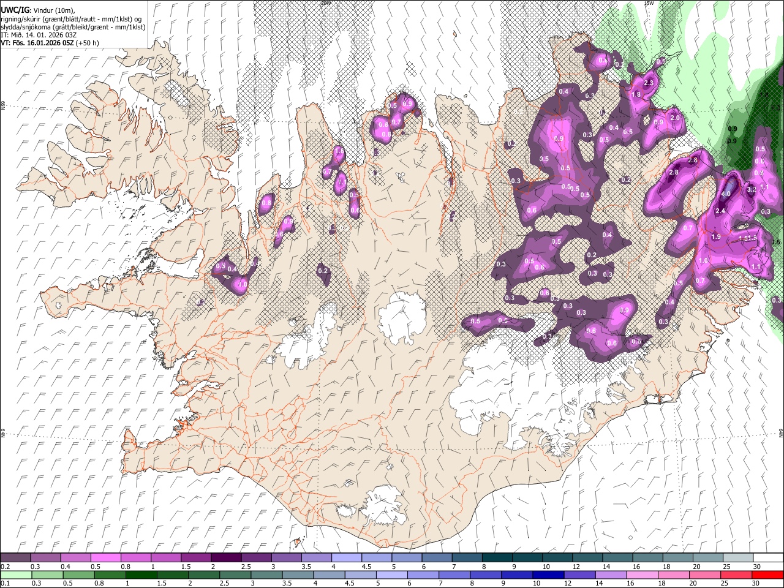This screenshot has width=784, height=588.
Task: Select the 12 teal swatch in snow legend row
Action: pyautogui.click(x=587, y=558)
